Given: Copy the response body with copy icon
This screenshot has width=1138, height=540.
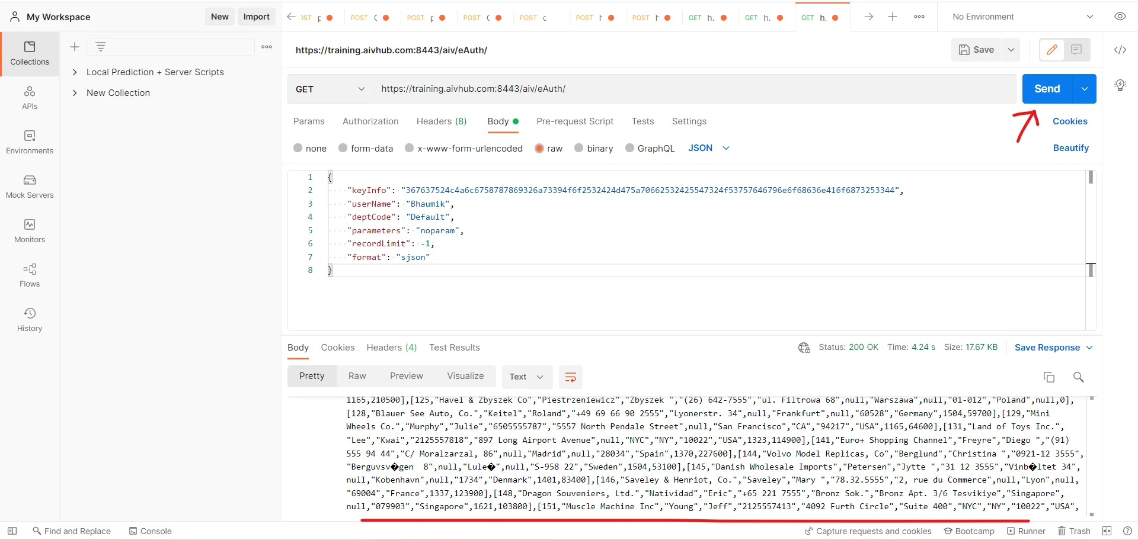Looking at the screenshot, I should (x=1049, y=377).
